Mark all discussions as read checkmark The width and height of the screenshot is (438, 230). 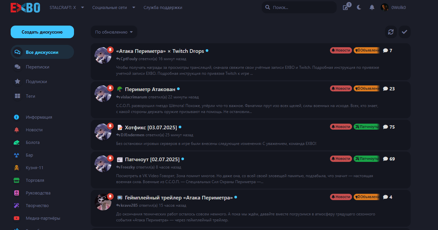pyautogui.click(x=405, y=32)
